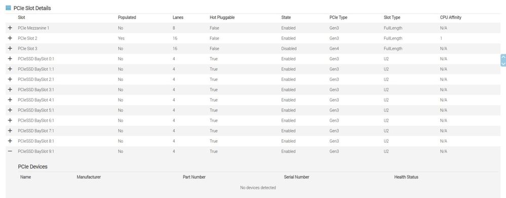Screen dimensions: 506x198
Task: Click the Populated column header
Action: click(x=127, y=18)
